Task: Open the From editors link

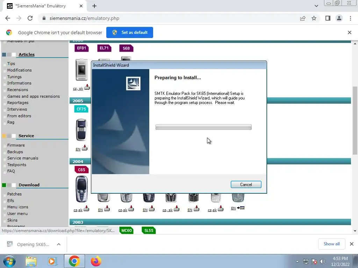Action: tap(19, 116)
